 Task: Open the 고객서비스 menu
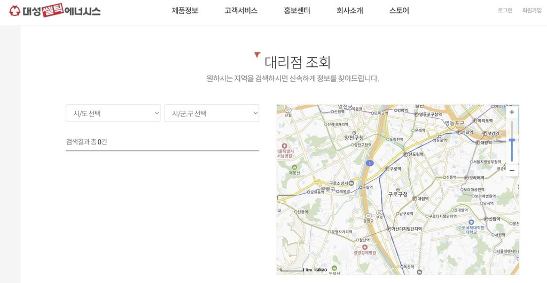(x=241, y=11)
